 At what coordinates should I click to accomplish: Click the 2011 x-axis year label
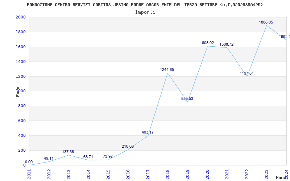point(29,174)
